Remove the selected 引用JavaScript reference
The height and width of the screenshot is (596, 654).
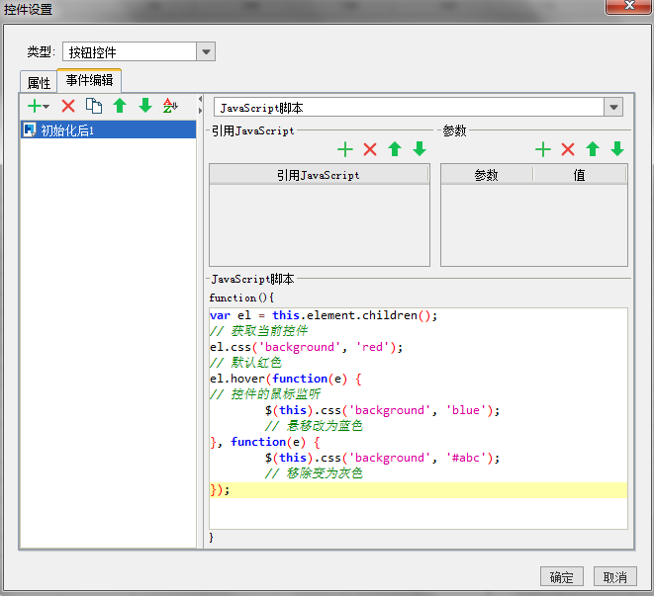(370, 149)
